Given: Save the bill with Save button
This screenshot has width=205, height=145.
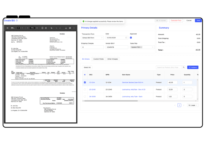Looking at the screenshot, I should tap(198, 20).
